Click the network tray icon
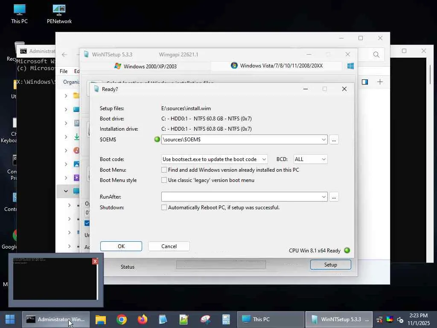Image resolution: width=437 pixels, height=328 pixels. coord(379,319)
